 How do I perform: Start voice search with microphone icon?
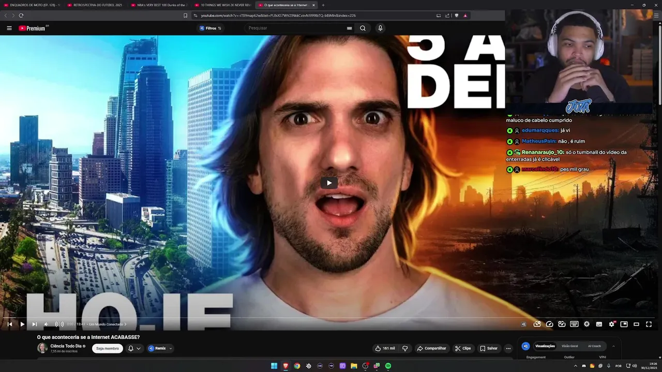pyautogui.click(x=380, y=28)
